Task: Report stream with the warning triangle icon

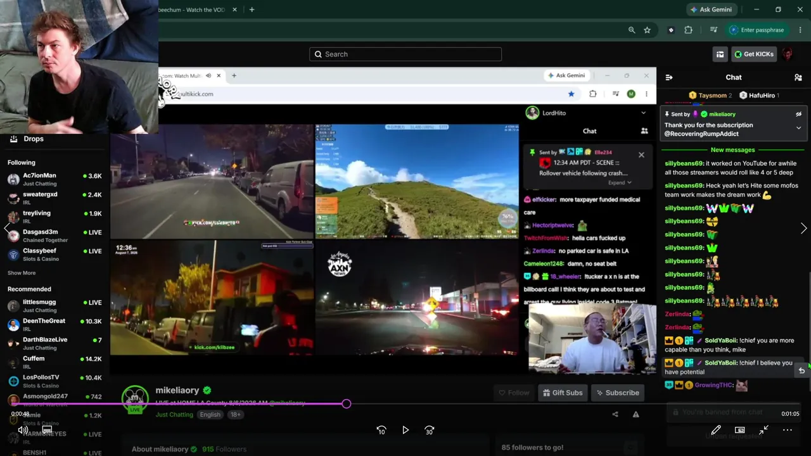Action: click(x=636, y=415)
